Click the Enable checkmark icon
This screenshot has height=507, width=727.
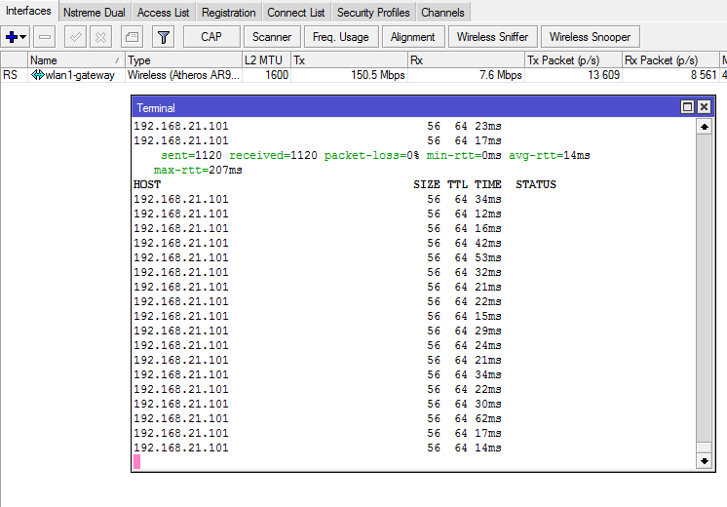[75, 37]
